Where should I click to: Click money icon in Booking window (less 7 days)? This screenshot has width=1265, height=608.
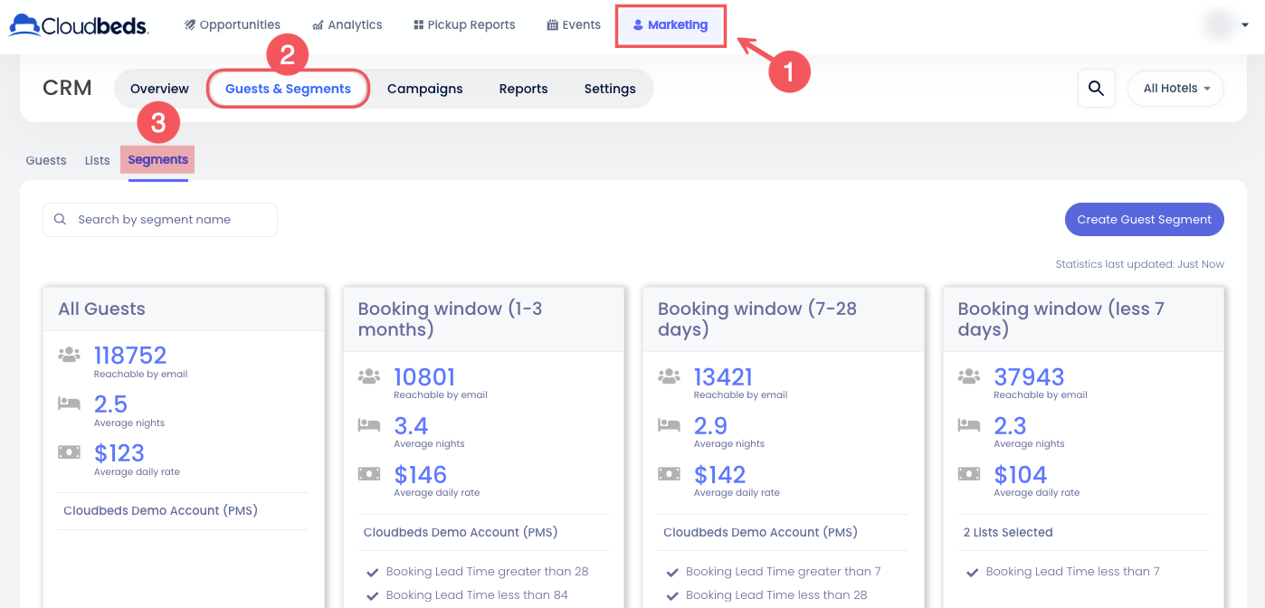coord(968,473)
